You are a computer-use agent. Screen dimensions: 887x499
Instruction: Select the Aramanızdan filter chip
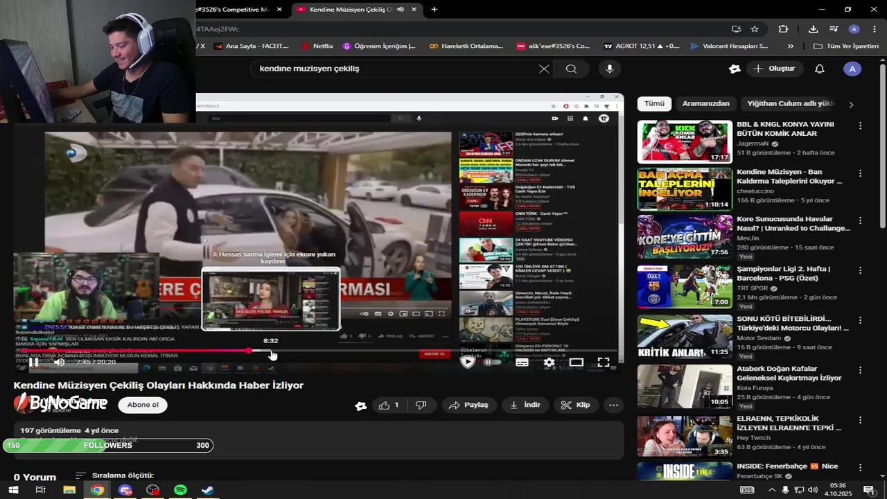[706, 103]
